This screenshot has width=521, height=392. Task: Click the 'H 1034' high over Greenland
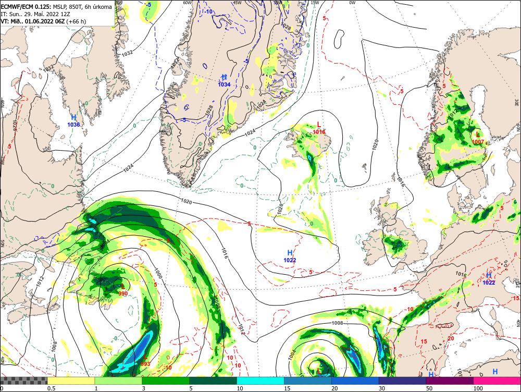point(224,81)
